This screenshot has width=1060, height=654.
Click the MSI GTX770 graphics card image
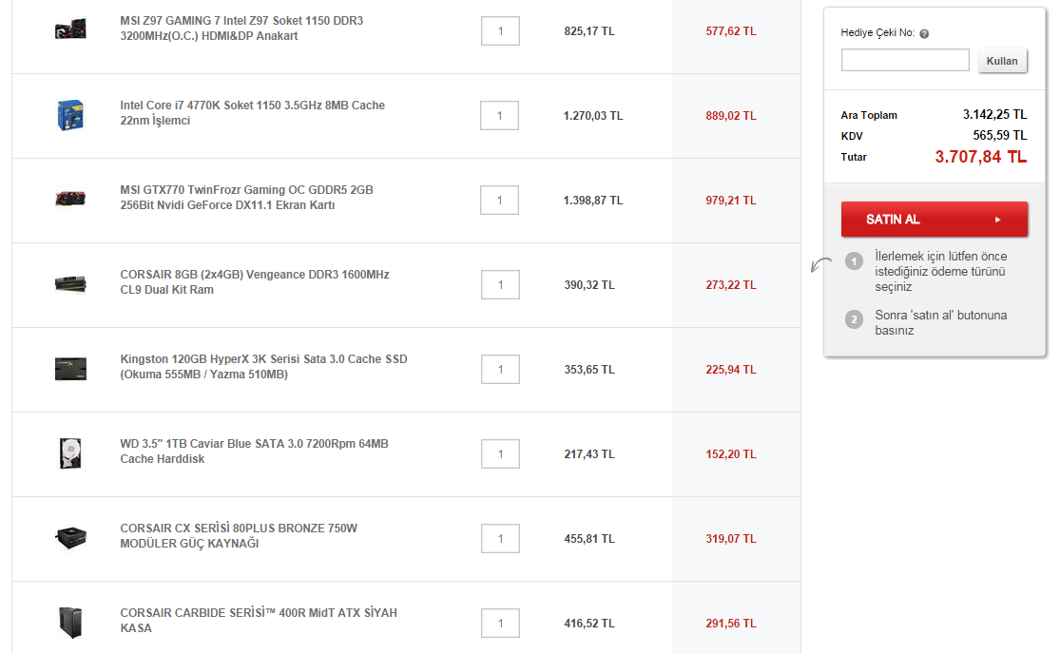click(70, 199)
